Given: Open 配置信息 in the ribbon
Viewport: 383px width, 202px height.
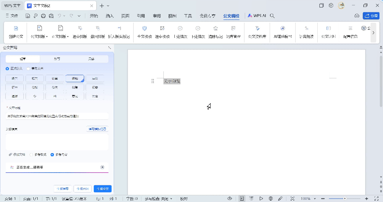Looking at the screenshot, I should (351, 32).
